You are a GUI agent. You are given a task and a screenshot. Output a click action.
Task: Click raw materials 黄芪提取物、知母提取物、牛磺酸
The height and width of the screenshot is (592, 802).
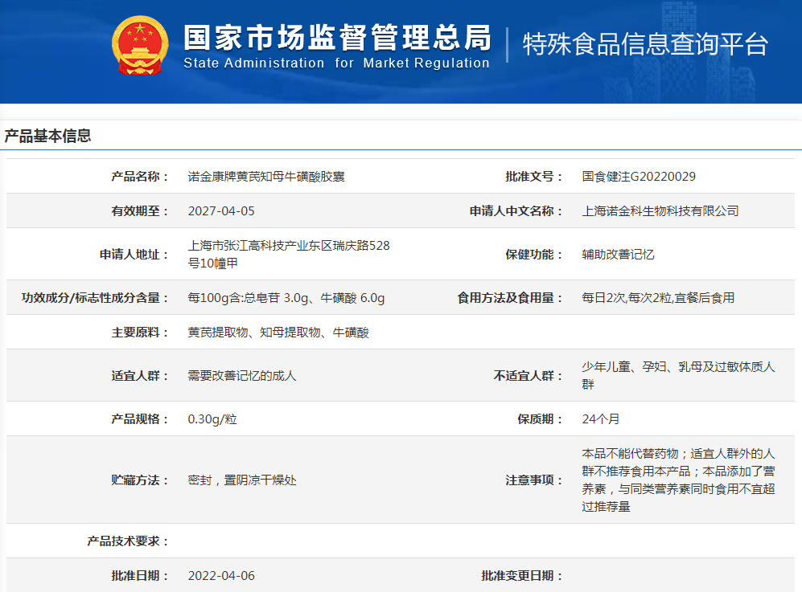coord(278,333)
